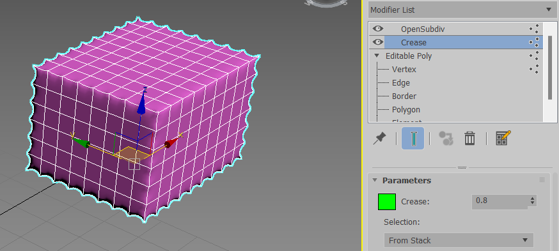Click the Pin Stack icon
This screenshot has width=559, height=251.
tap(380, 138)
